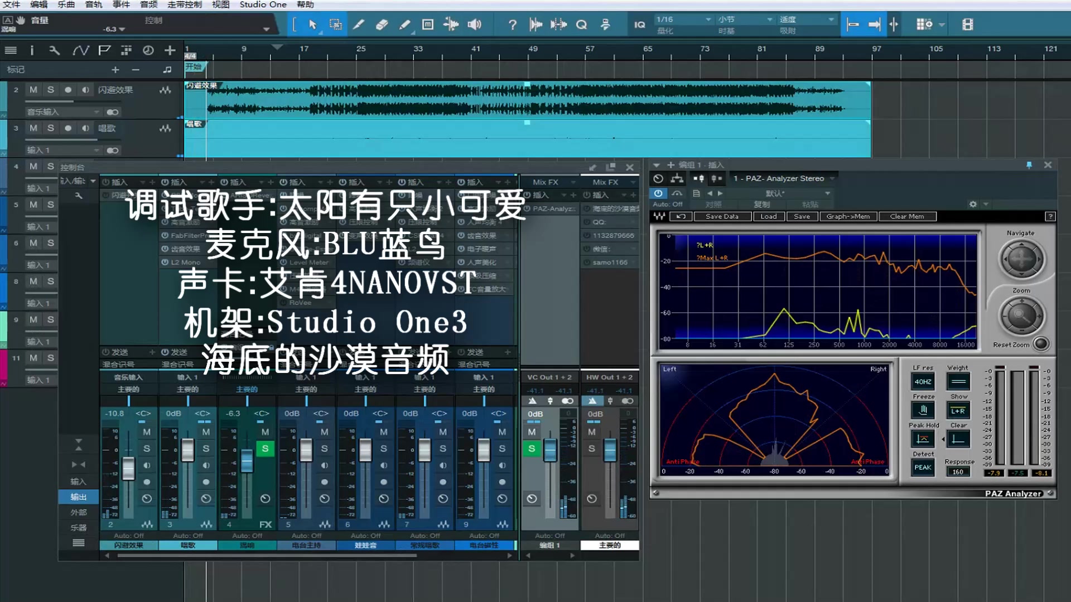Click the question mark help icon
The height and width of the screenshot is (602, 1071).
coord(512,25)
